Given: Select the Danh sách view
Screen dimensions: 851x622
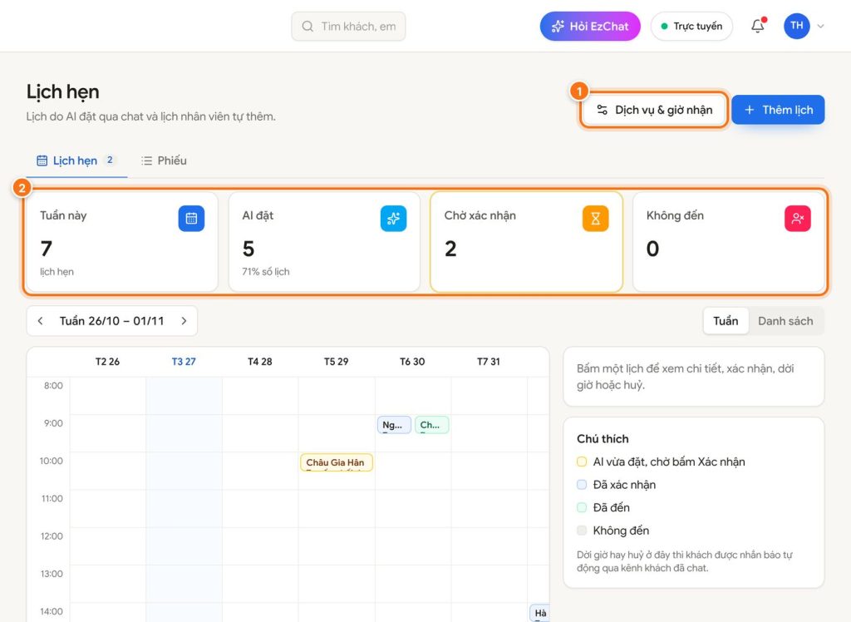Looking at the screenshot, I should (x=785, y=321).
